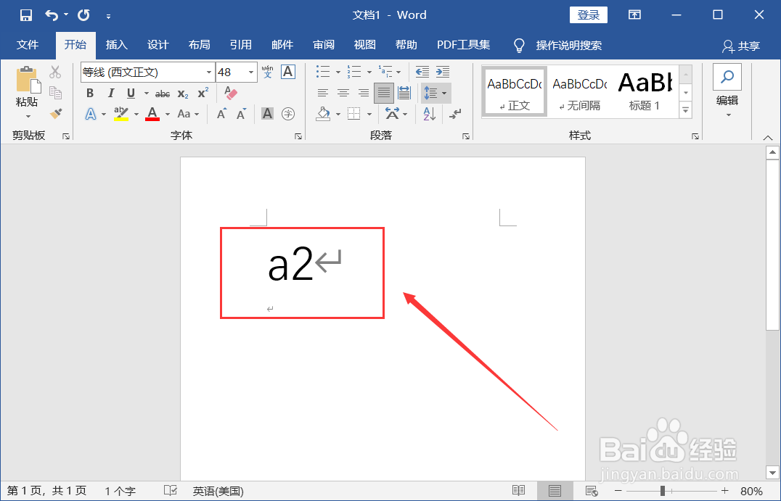Image resolution: width=781 pixels, height=501 pixels.
Task: Apply character border icon
Action: pyautogui.click(x=288, y=72)
